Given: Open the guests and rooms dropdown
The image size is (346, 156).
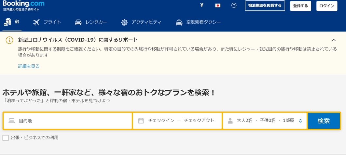Looking at the screenshot, I should coord(265,121).
